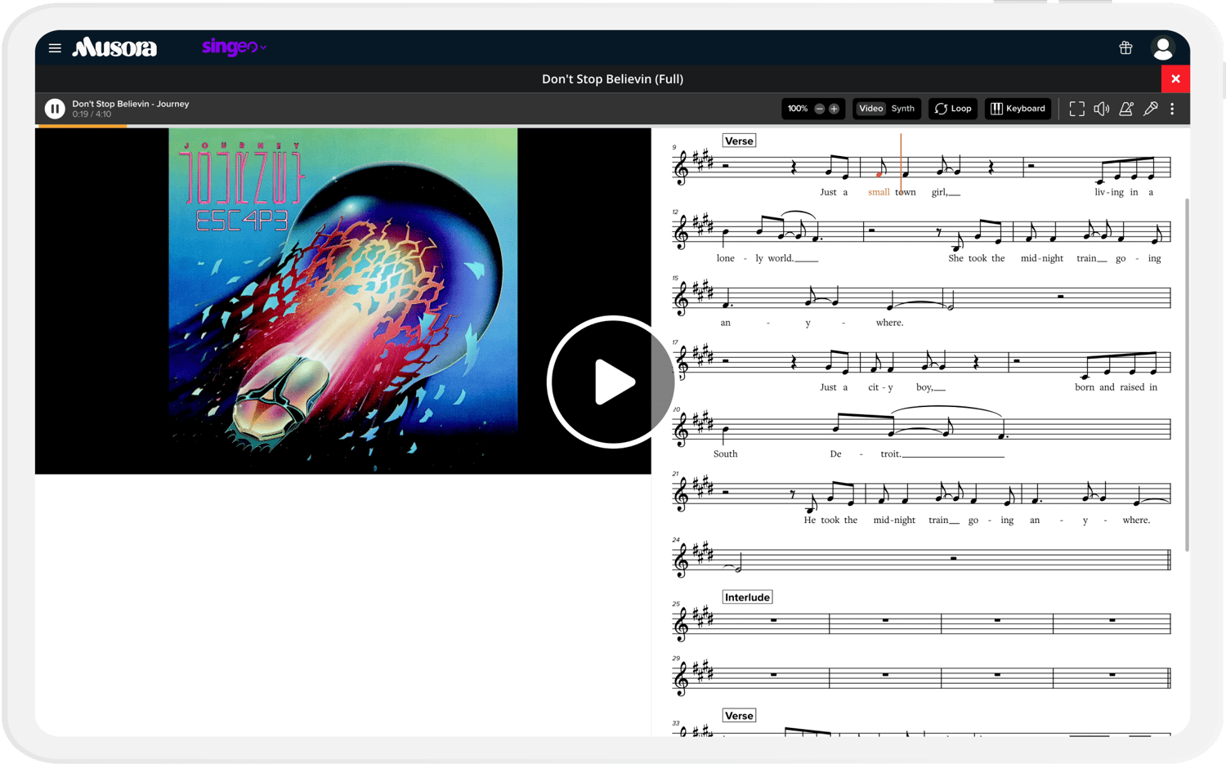The width and height of the screenshot is (1226, 764).
Task: Click the large play button on video
Action: 611,382
